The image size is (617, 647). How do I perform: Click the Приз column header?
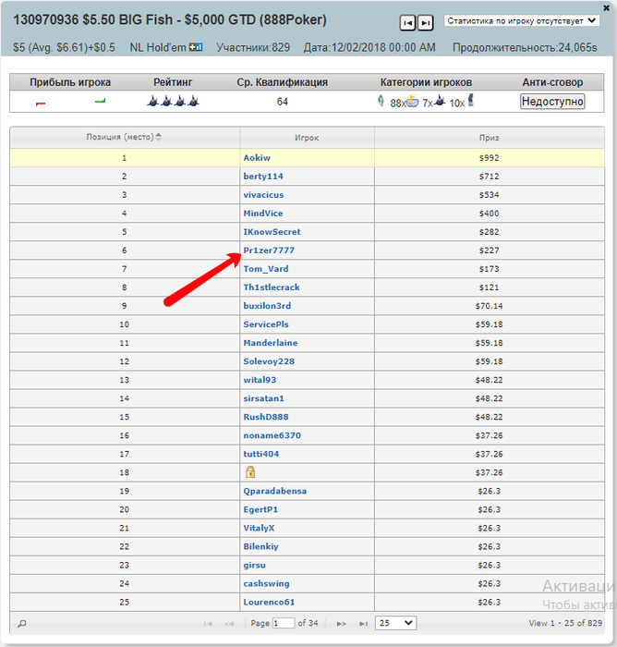coord(490,138)
